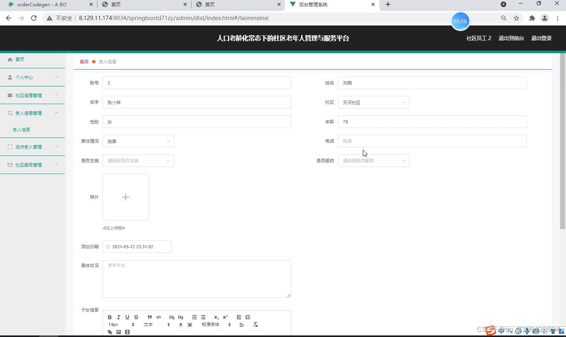Open the 社区 dropdown showing 天河社区
The image size is (566, 337).
(374, 102)
